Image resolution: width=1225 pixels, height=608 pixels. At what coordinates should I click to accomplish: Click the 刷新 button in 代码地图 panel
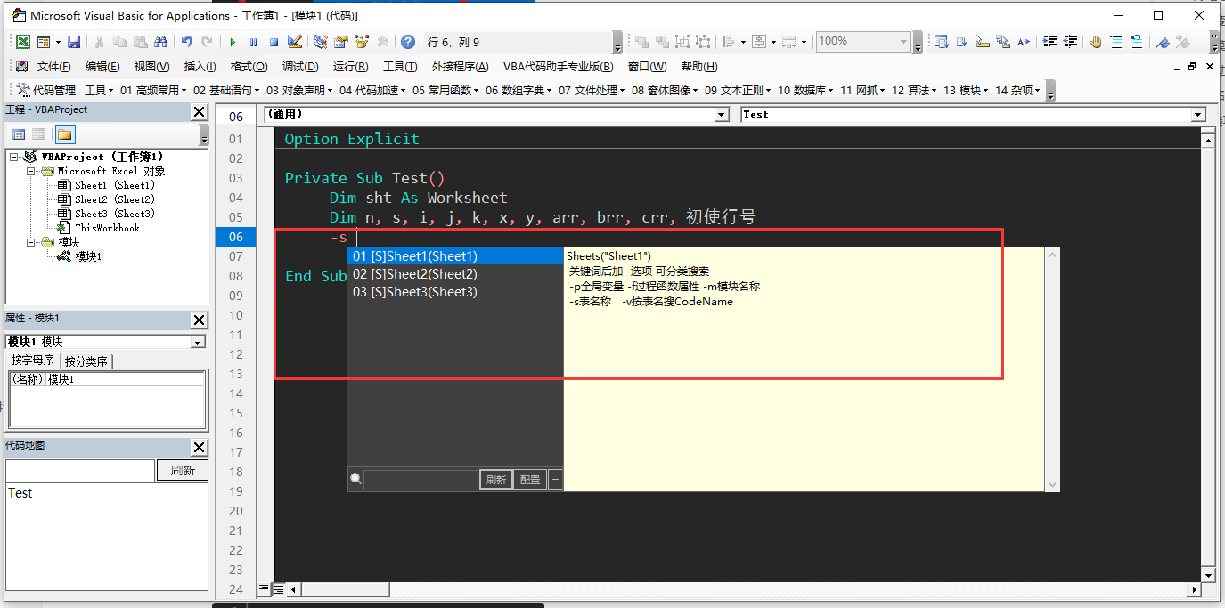(x=183, y=471)
